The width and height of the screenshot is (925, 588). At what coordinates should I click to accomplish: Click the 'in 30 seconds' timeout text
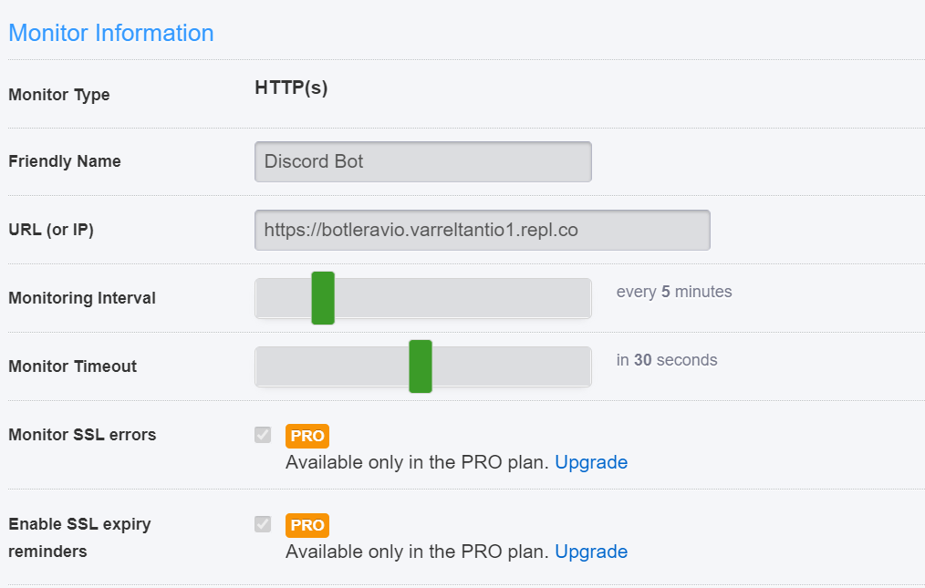(x=667, y=360)
